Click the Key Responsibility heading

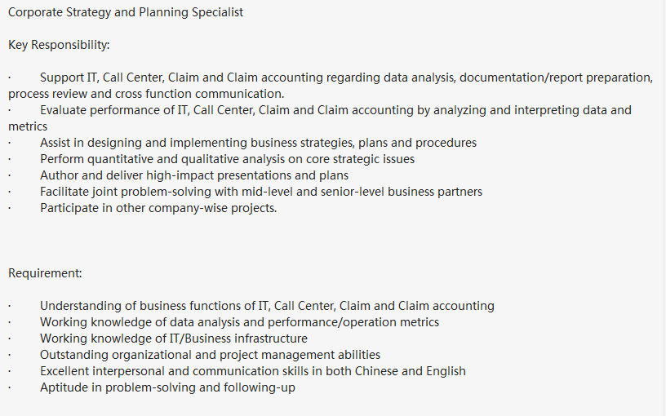click(59, 45)
